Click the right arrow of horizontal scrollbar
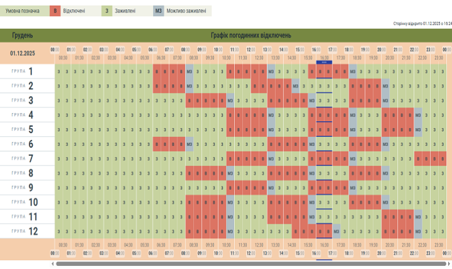 449,264
